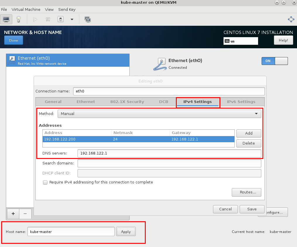297x247 pixels.
Task: Expand the shutdown options dropdown arrow
Action: (x=72, y=19)
